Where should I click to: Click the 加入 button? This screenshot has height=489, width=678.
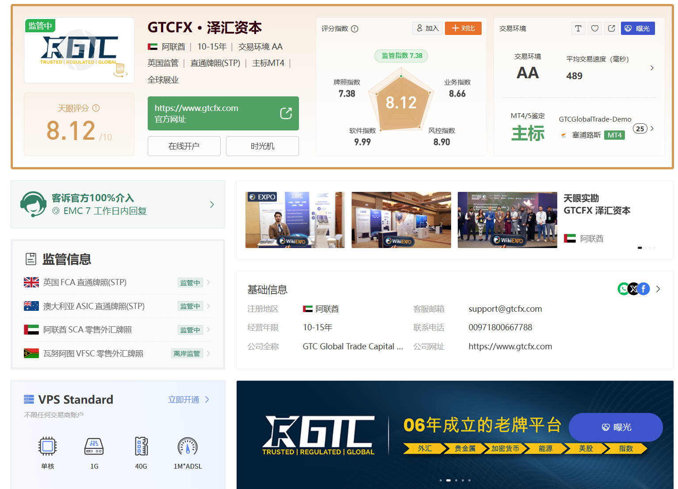pos(427,28)
